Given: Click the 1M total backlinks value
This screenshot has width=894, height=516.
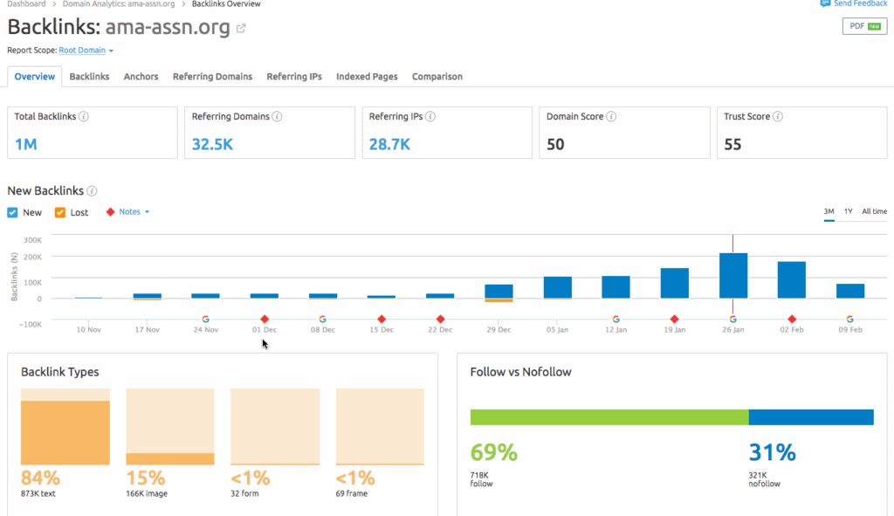Looking at the screenshot, I should [25, 144].
